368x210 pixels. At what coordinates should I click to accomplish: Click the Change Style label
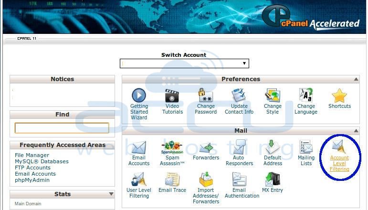coord(273,109)
